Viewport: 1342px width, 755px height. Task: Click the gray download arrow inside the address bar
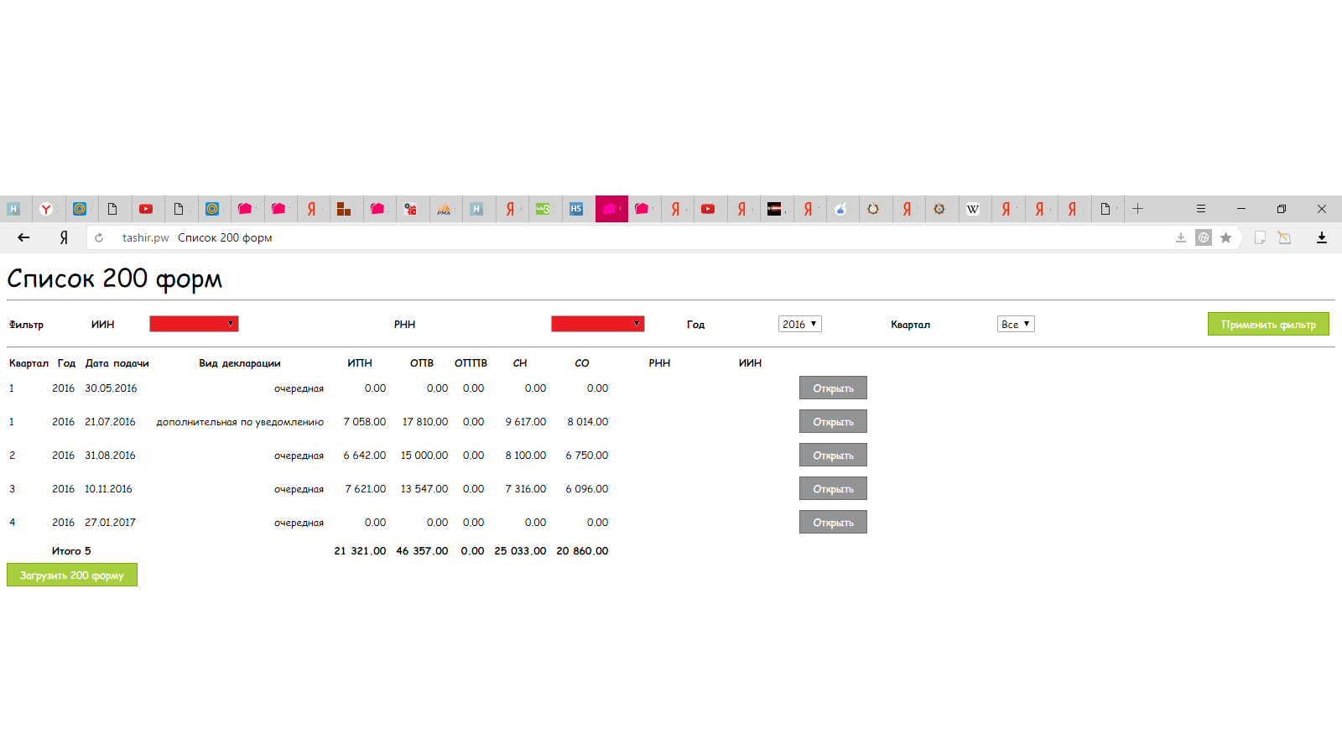click(x=1181, y=237)
